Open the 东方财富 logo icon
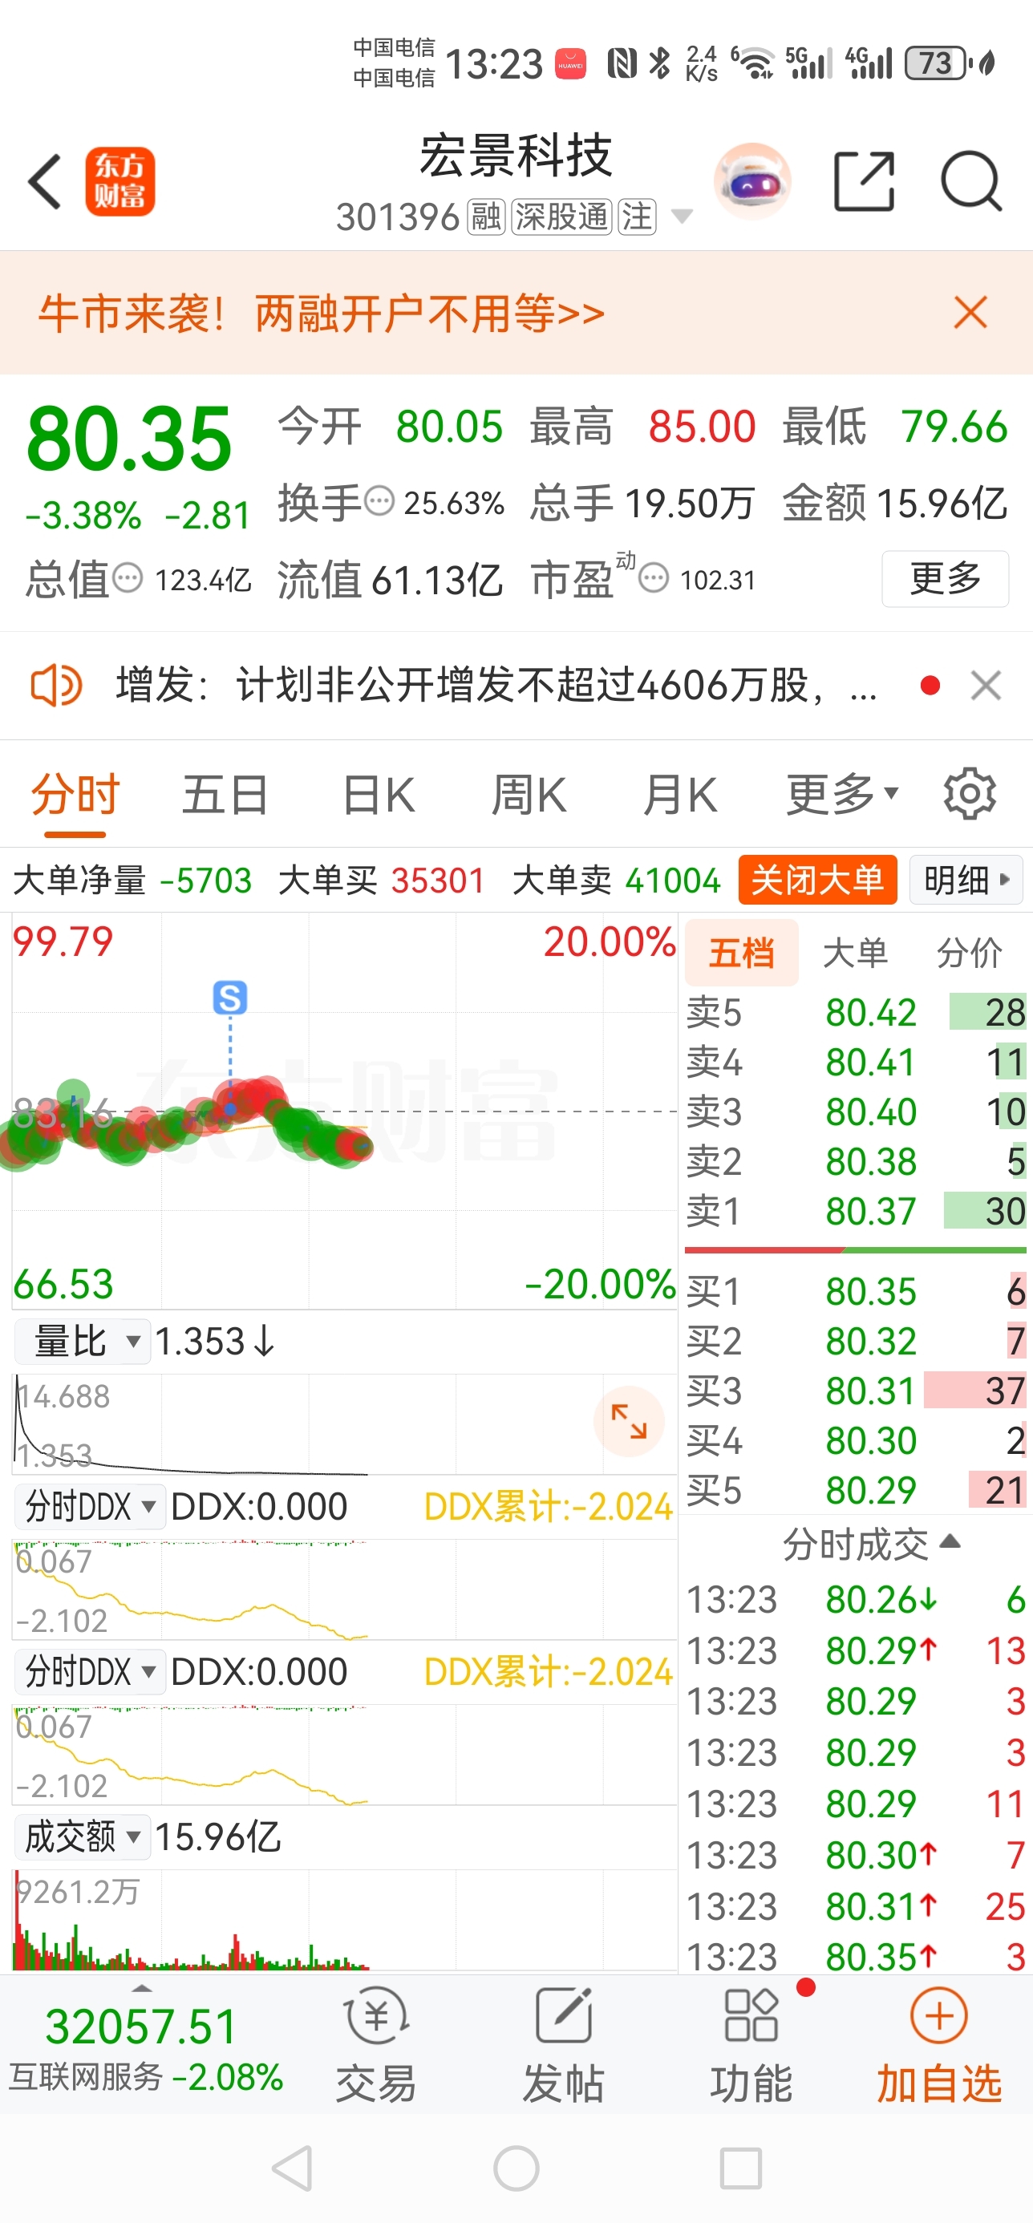The width and height of the screenshot is (1033, 2223). pos(120,181)
